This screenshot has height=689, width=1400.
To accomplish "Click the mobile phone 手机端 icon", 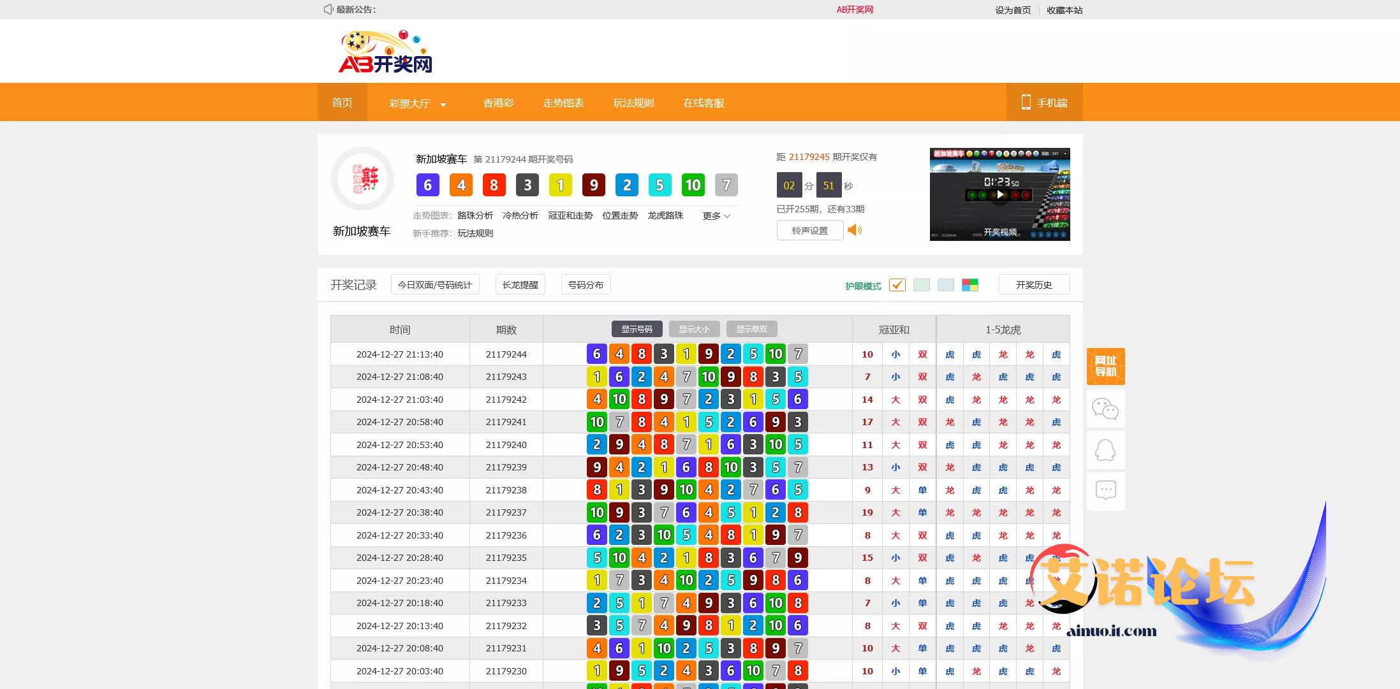I will coord(1026,102).
